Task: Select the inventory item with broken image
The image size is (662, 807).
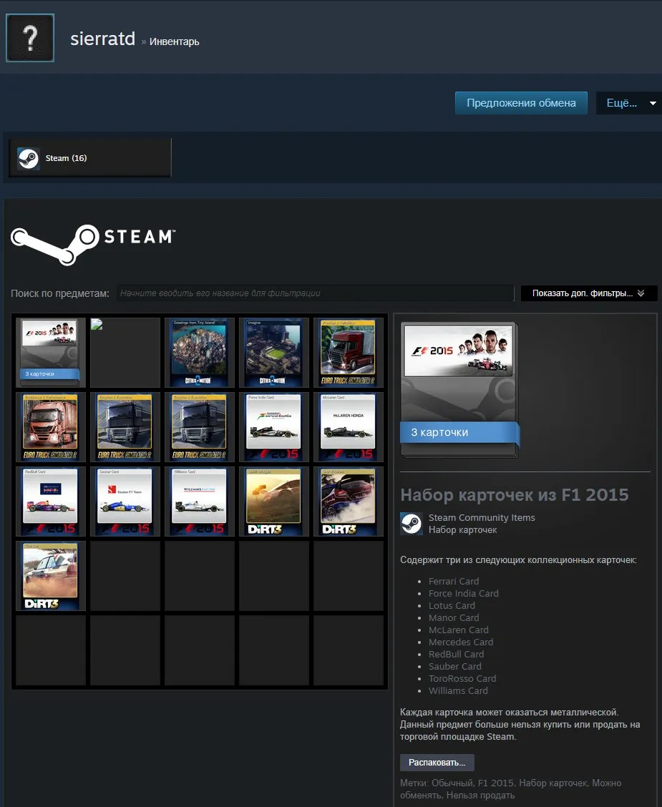Action: click(x=125, y=353)
